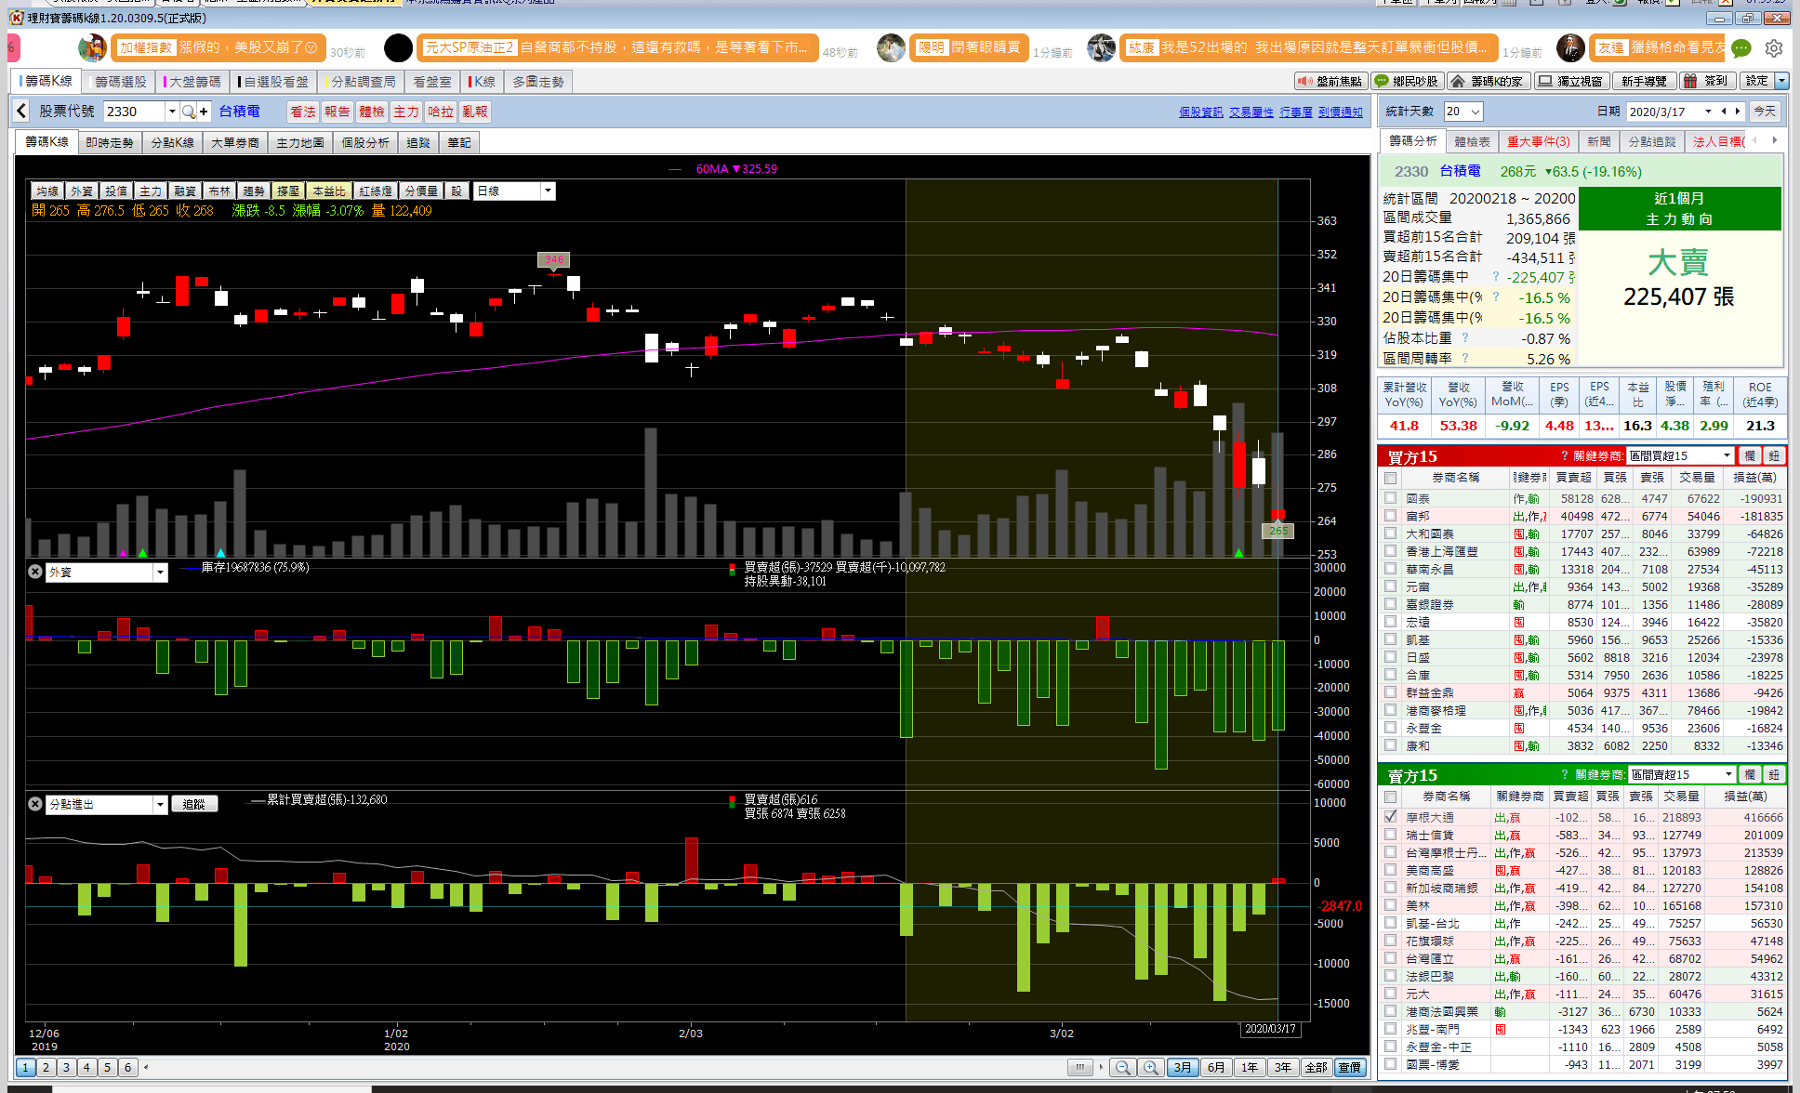The height and width of the screenshot is (1093, 1800).
Task: Click the 看法 button
Action: (303, 112)
